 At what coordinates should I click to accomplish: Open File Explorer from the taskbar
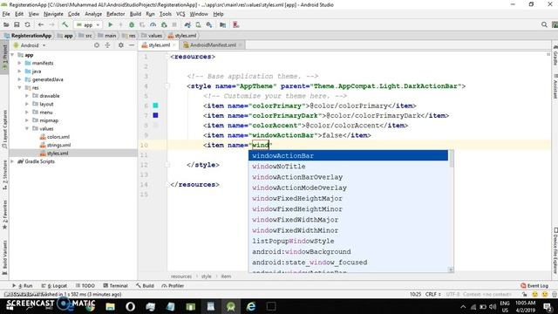pyautogui.click(x=111, y=306)
